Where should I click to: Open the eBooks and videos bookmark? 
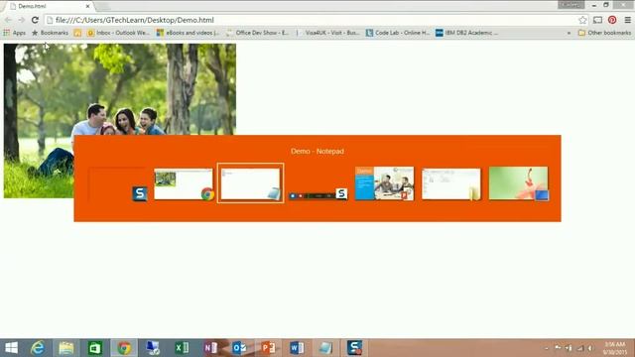pos(188,33)
